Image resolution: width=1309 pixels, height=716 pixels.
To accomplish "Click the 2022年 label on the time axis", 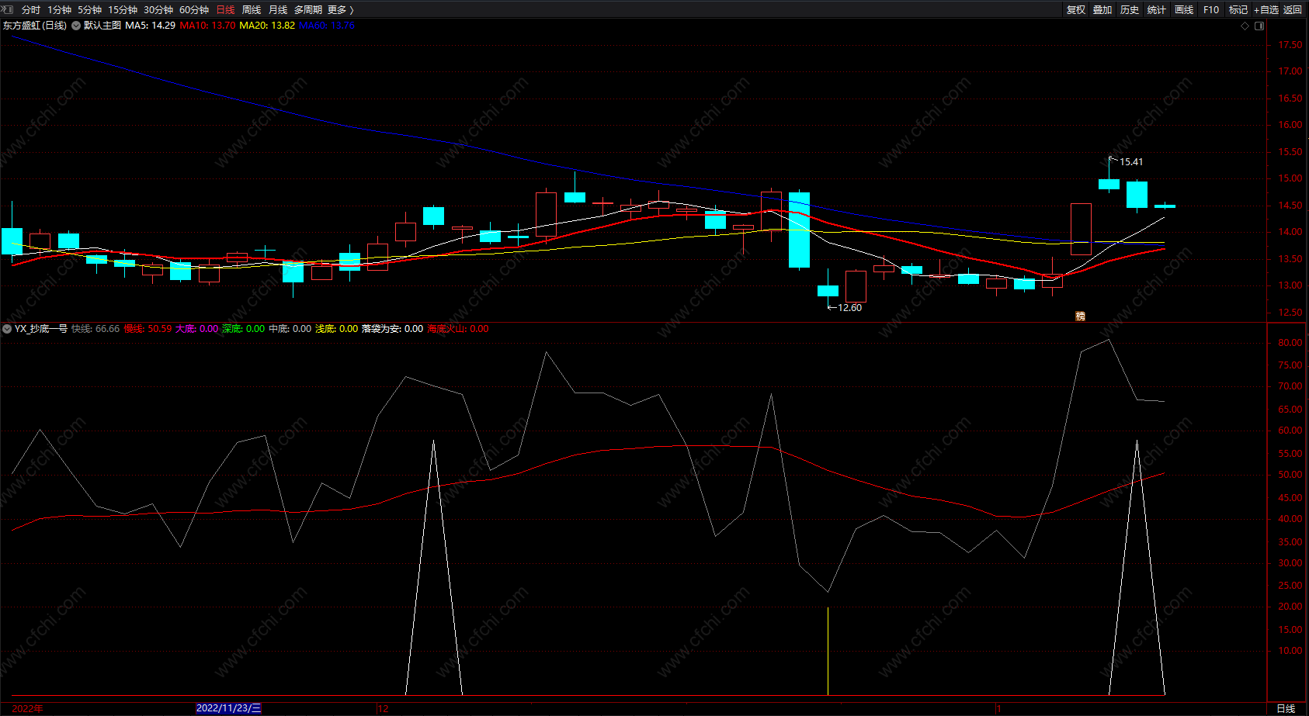I will [27, 709].
